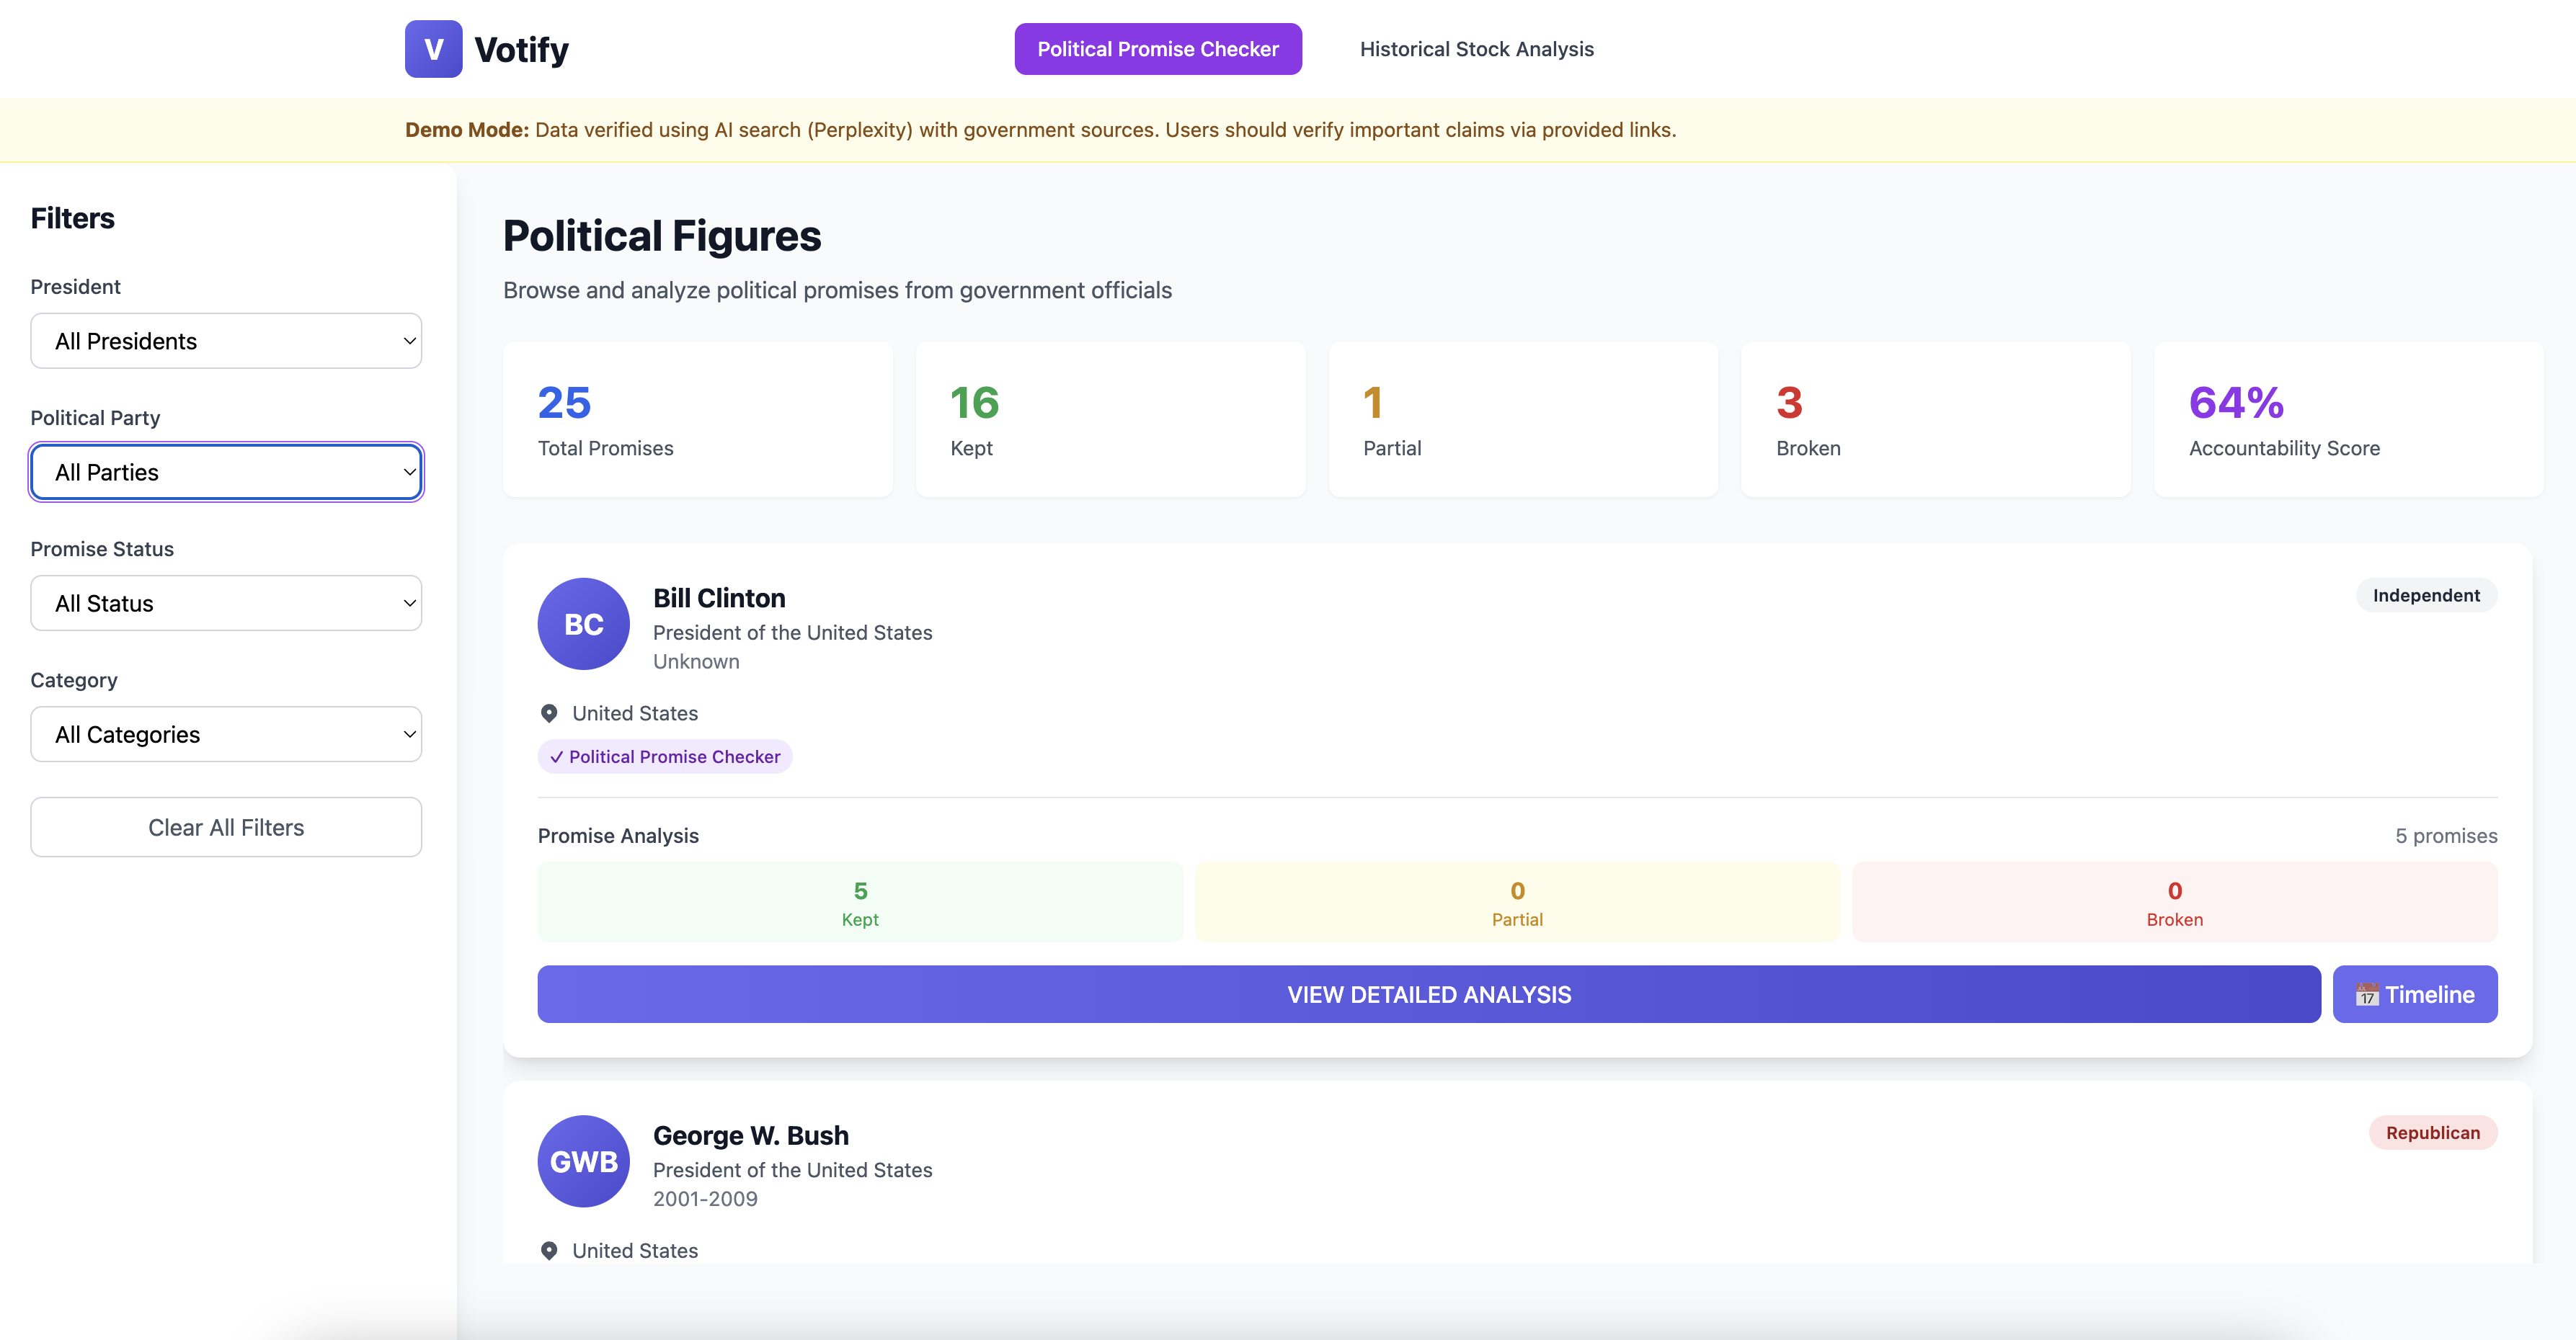The width and height of the screenshot is (2576, 1340).
Task: Open the All Status dropdown
Action: 226,602
